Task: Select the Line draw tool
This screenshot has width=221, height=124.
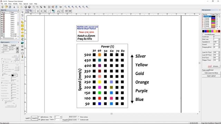Action: 22,19
